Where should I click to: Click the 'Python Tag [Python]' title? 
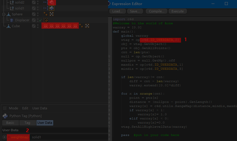25,116
